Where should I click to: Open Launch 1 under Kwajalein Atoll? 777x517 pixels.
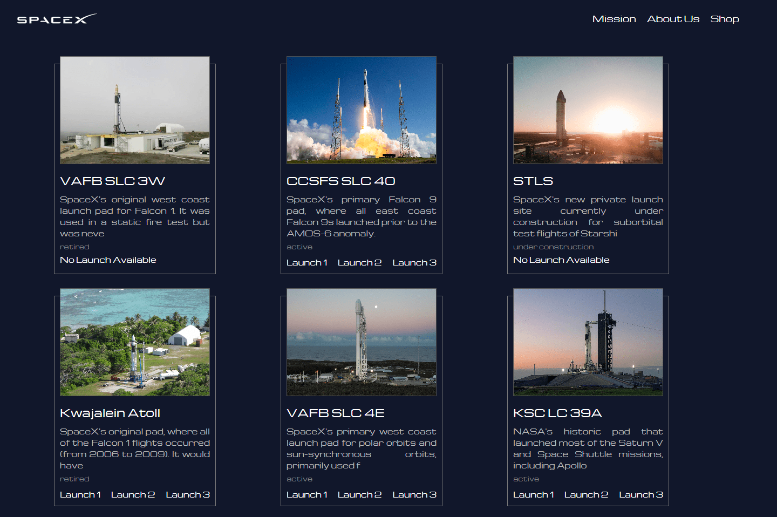click(80, 494)
